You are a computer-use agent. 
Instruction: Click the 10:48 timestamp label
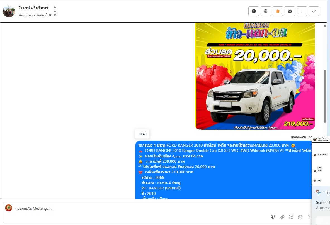[142, 134]
